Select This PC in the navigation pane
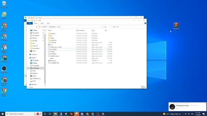This screenshot has width=207, height=116. click(x=34, y=58)
